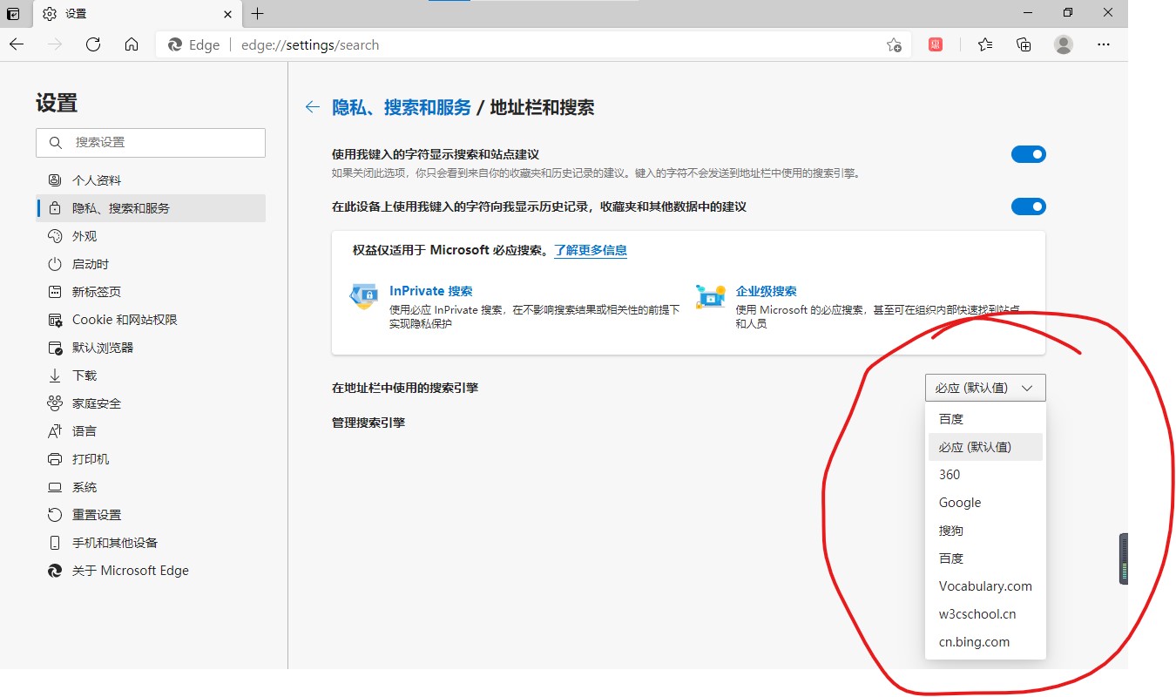Click the tab actions icon at far left
The width and height of the screenshot is (1176, 697).
(13, 14)
